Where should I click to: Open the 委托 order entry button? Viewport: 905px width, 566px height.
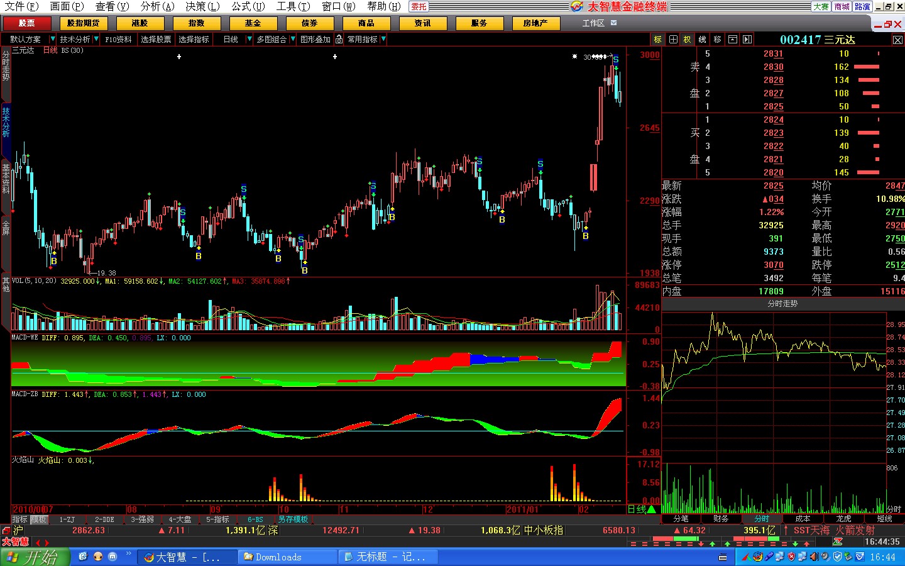click(x=419, y=6)
